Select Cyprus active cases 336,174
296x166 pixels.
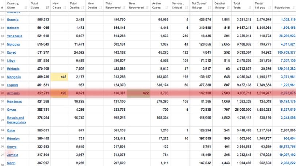point(162,85)
